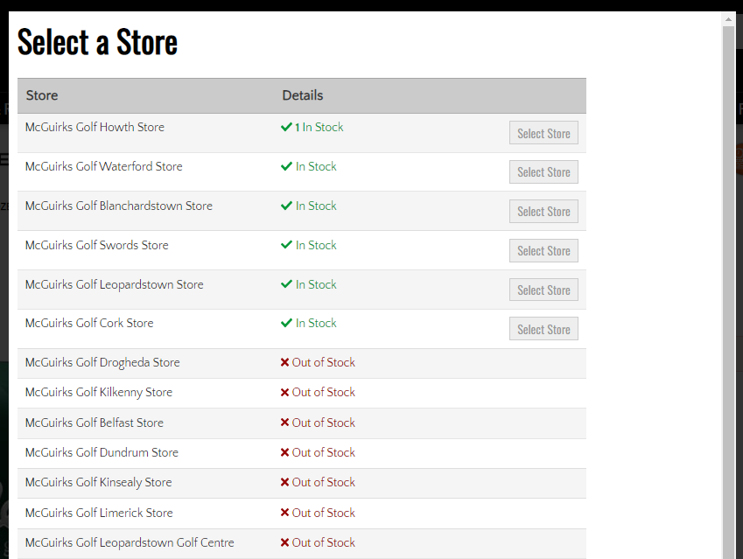This screenshot has height=559, width=743.
Task: Click McGuirks Golf Leopardstown Store name
Action: pyautogui.click(x=114, y=284)
